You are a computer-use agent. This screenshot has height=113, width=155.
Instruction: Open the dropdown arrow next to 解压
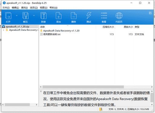pyautogui.click(x=34, y=15)
